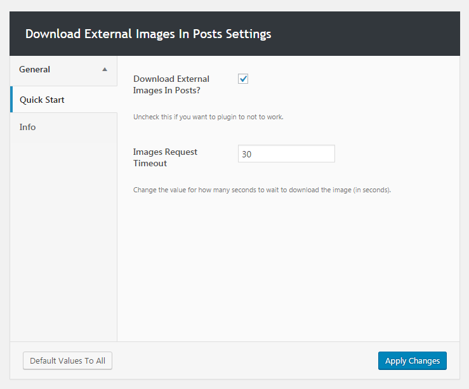
Task: Focus the Images Request Timeout field
Action: click(x=286, y=154)
